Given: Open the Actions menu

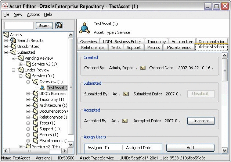Looking at the screenshot, I should click(33, 14).
